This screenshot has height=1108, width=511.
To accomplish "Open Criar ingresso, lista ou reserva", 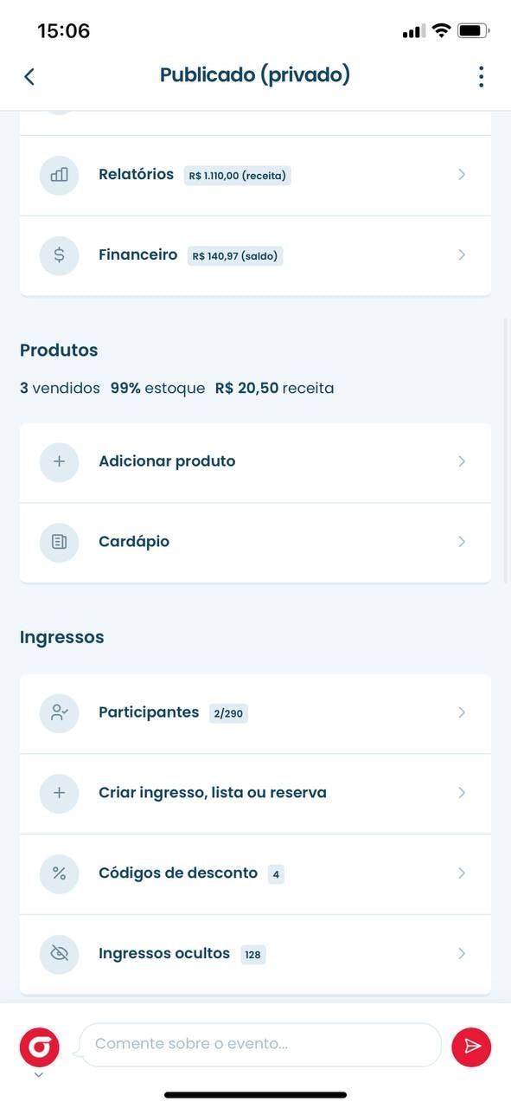I will pos(255,793).
